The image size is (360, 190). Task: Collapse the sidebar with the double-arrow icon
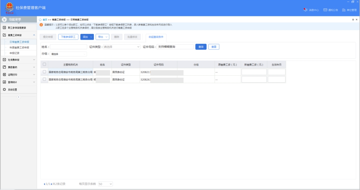[x=19, y=97]
